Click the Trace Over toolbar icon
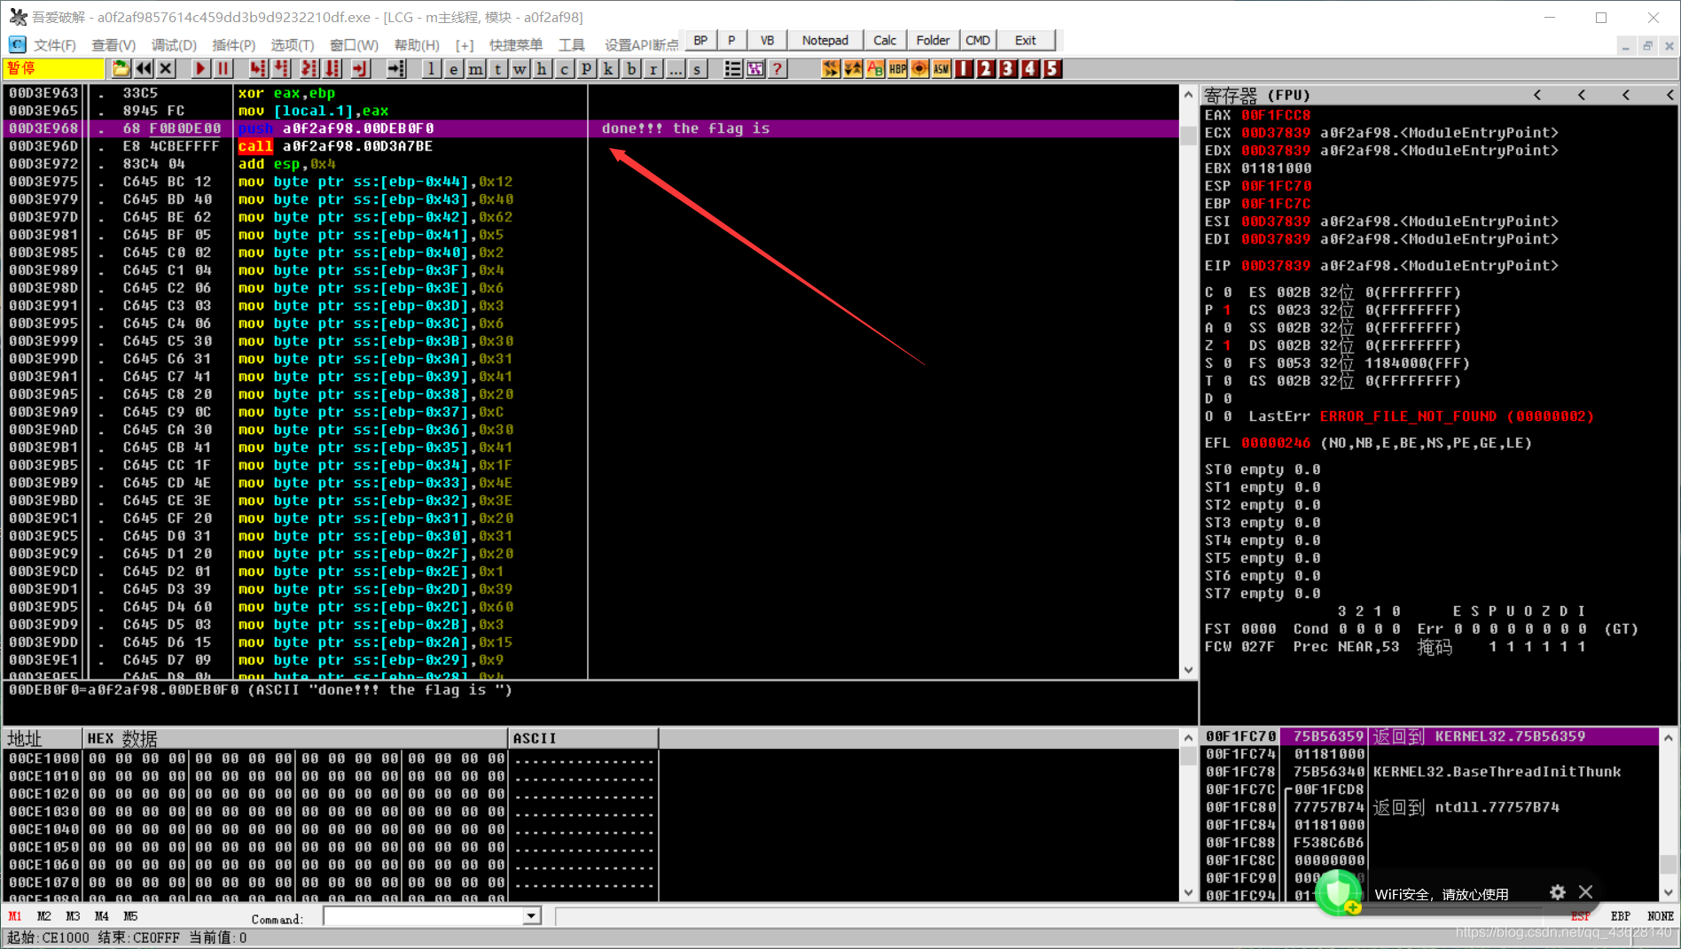Image resolution: width=1681 pixels, height=949 pixels. pos(332,69)
